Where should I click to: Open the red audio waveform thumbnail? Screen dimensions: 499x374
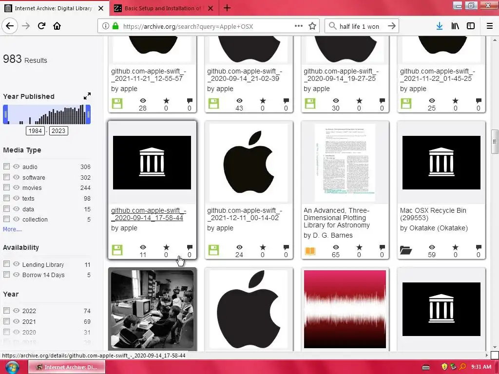[345, 309]
